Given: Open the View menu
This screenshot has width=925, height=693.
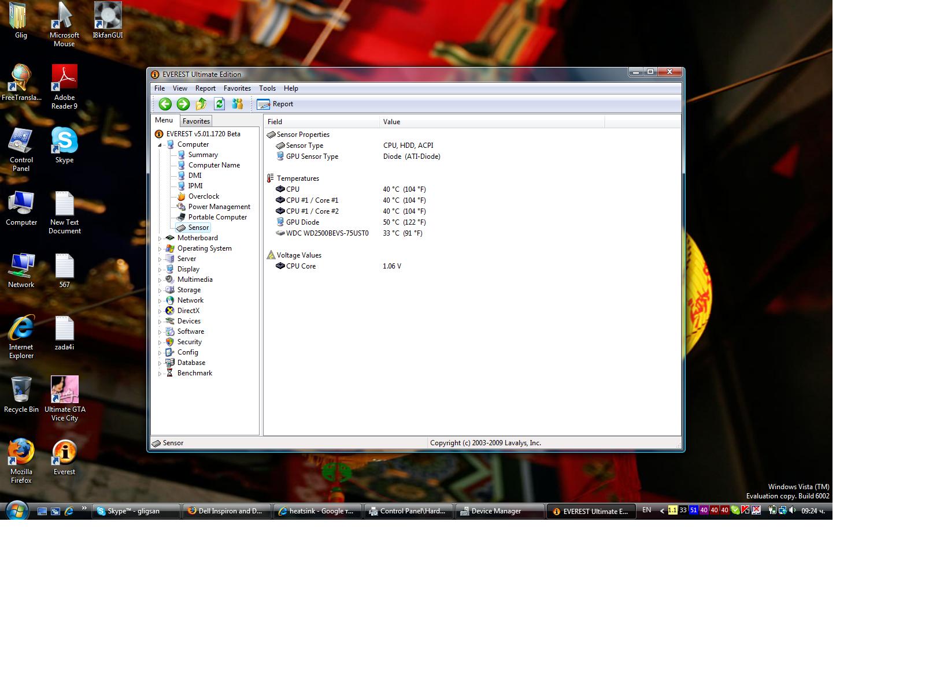Looking at the screenshot, I should tap(180, 88).
